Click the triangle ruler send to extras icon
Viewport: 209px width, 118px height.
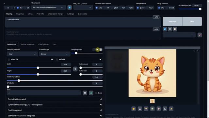pyautogui.click(x=165, y=109)
